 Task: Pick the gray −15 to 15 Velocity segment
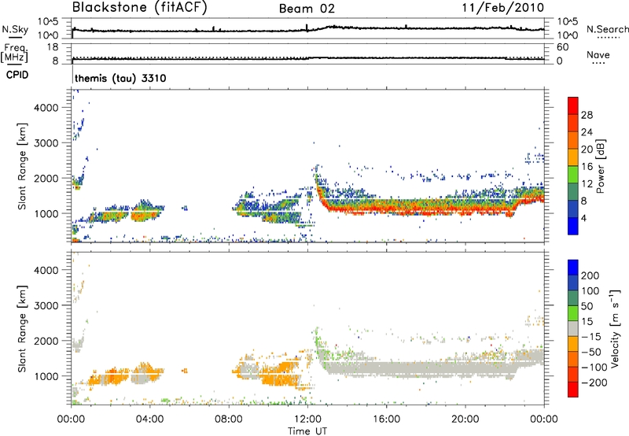(573, 328)
